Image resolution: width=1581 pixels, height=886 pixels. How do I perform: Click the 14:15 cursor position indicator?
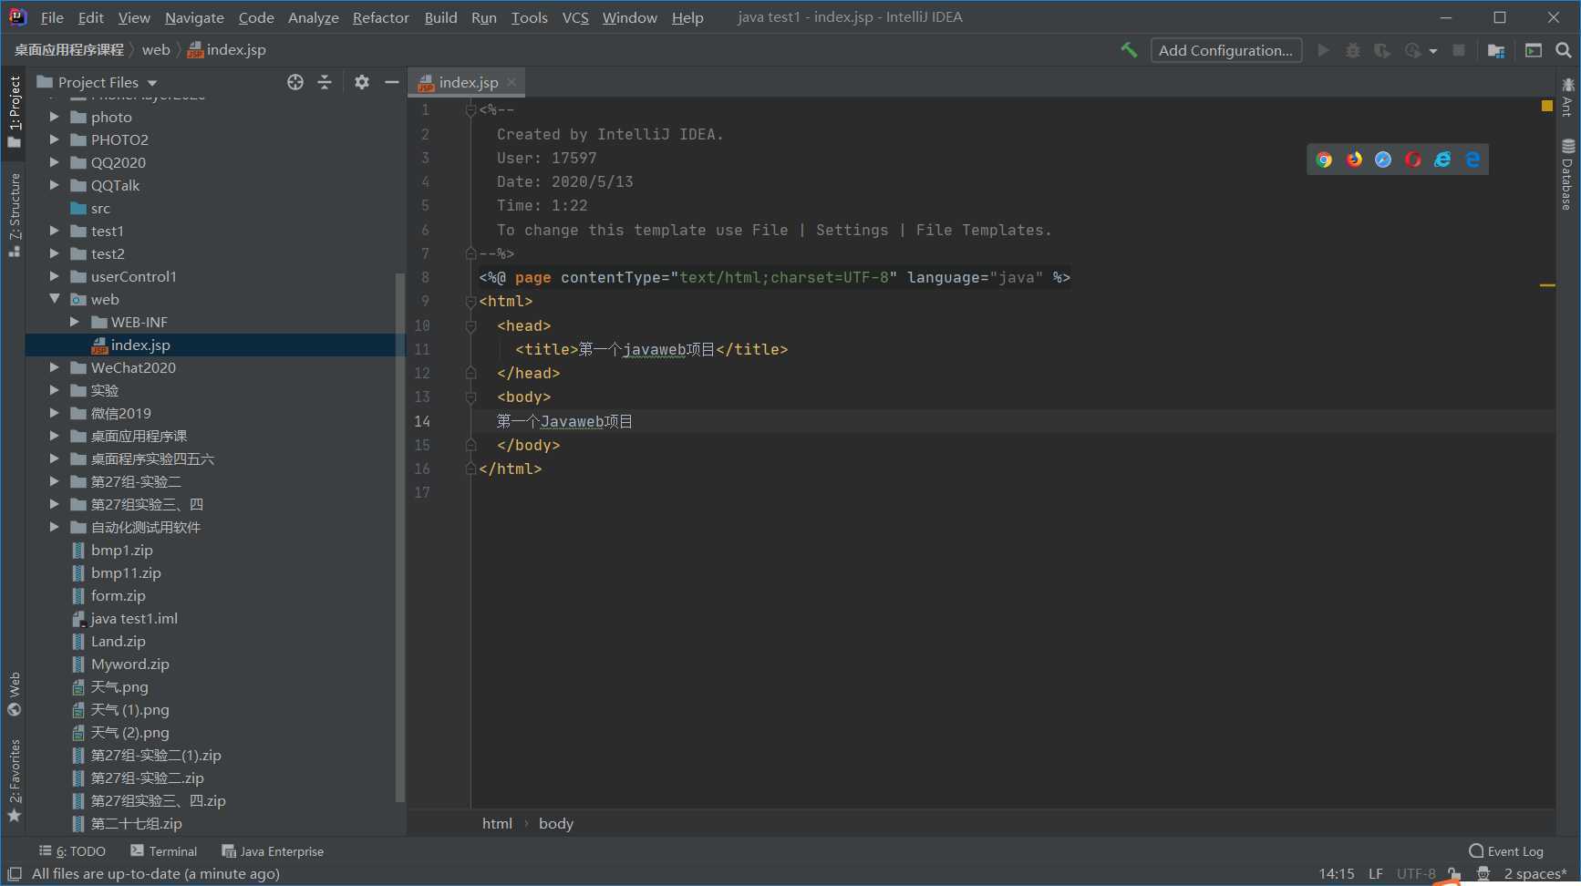1337,873
